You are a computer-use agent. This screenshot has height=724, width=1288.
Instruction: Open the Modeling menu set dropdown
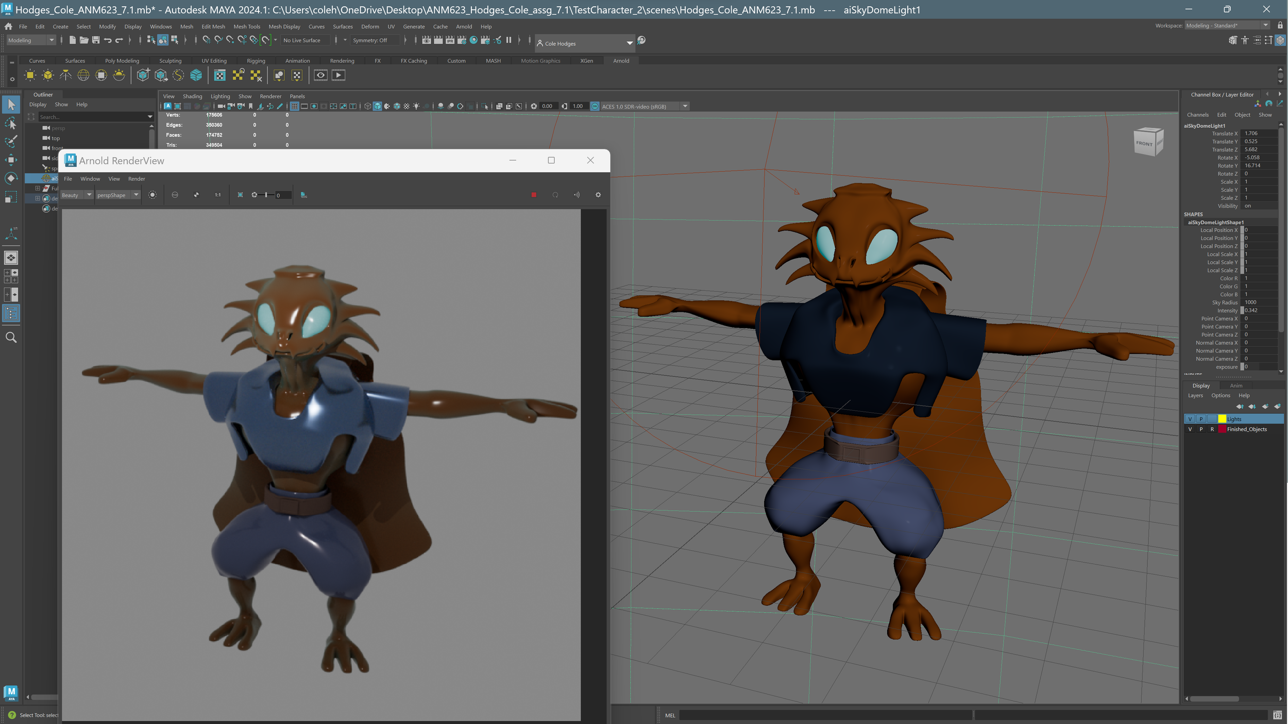click(x=31, y=40)
